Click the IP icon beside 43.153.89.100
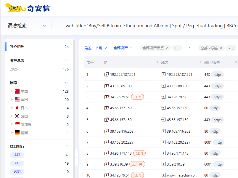 tap(106, 86)
